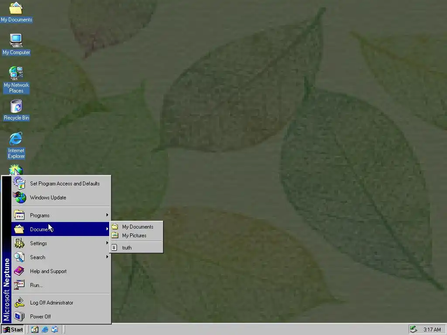Click the My Documents folder icon in submenu
This screenshot has width=447, height=335.
[x=115, y=226]
